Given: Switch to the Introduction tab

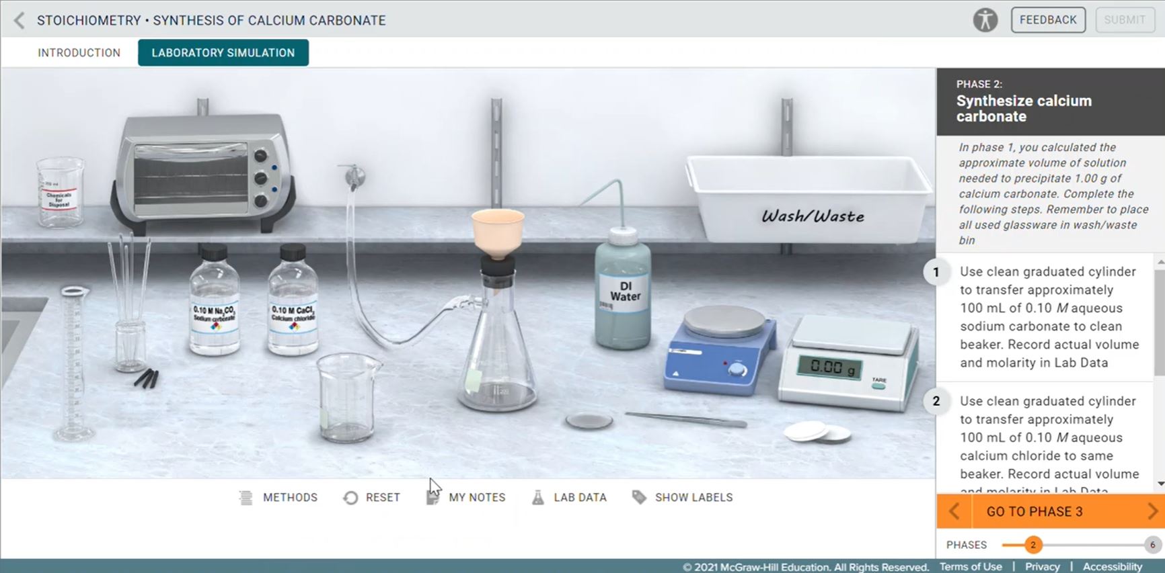Looking at the screenshot, I should click(79, 53).
